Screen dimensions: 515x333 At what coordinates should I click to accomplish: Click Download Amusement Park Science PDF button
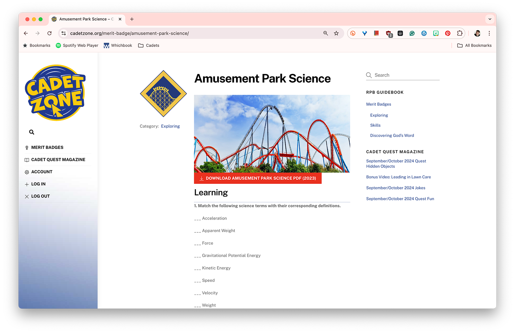(258, 178)
